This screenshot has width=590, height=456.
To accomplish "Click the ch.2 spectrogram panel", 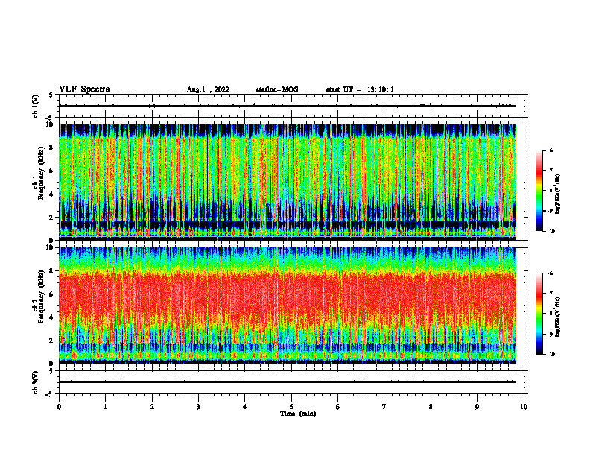I will pyautogui.click(x=288, y=305).
